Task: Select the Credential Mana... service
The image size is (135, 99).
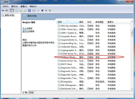Action: click(x=86, y=47)
